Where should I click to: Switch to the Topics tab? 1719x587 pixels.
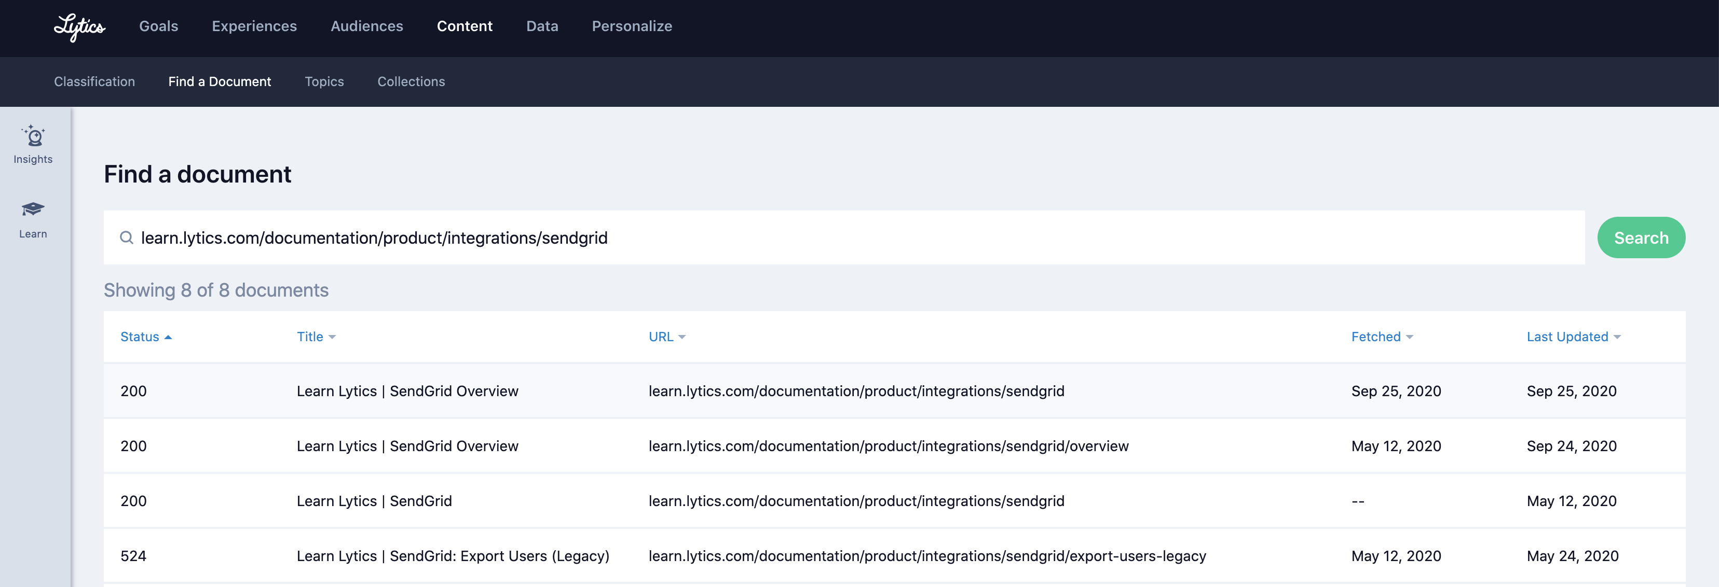click(324, 81)
